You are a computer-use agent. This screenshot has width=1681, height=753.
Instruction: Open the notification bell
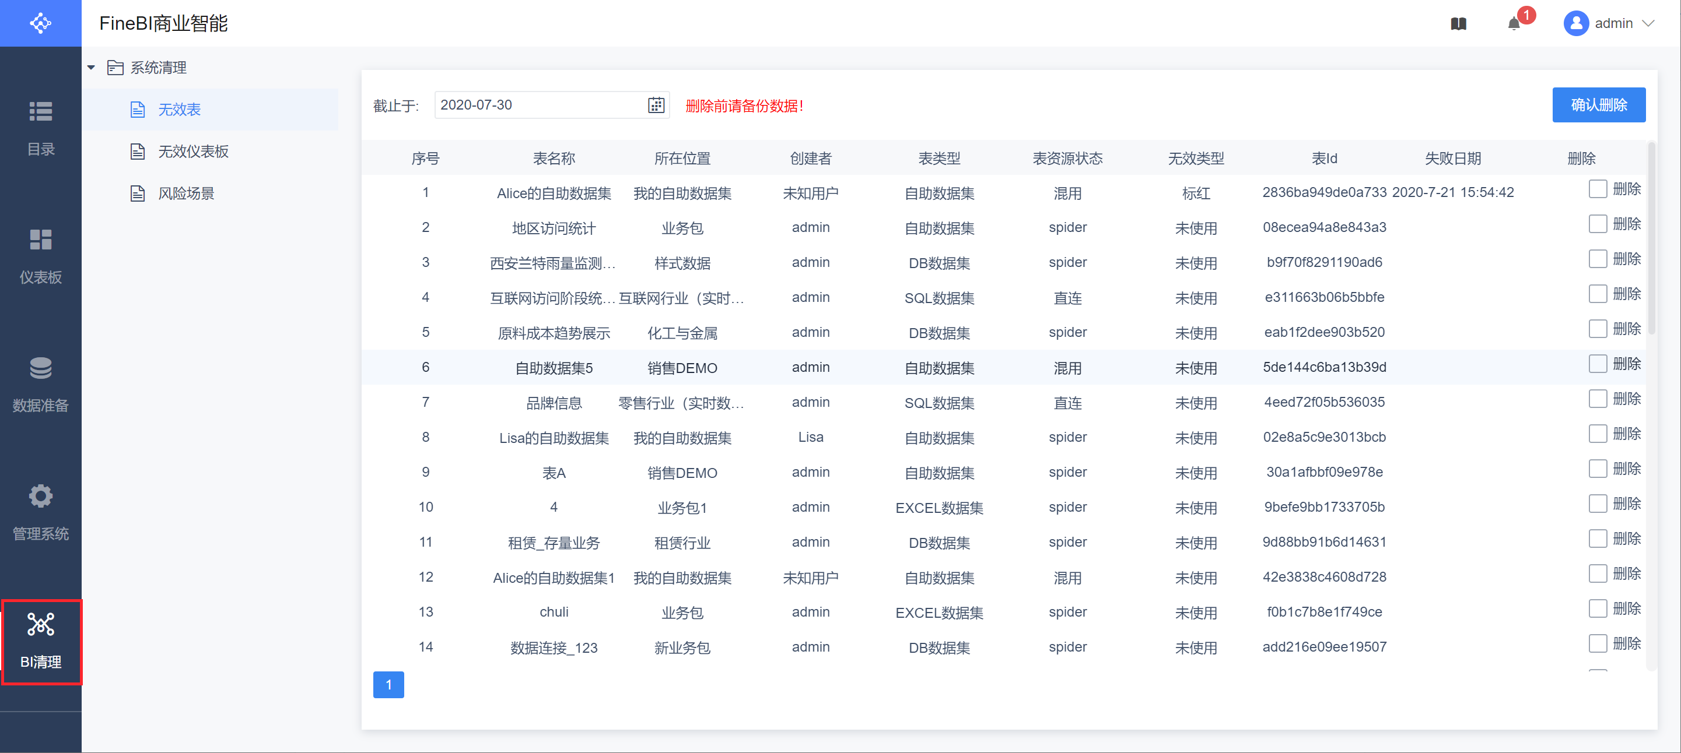click(1514, 24)
